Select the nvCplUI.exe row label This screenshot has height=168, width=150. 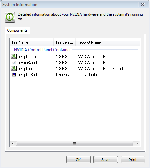[27, 57]
